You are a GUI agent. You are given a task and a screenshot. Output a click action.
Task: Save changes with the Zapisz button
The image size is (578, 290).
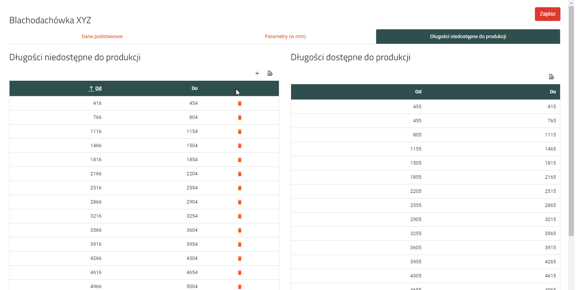pyautogui.click(x=547, y=14)
